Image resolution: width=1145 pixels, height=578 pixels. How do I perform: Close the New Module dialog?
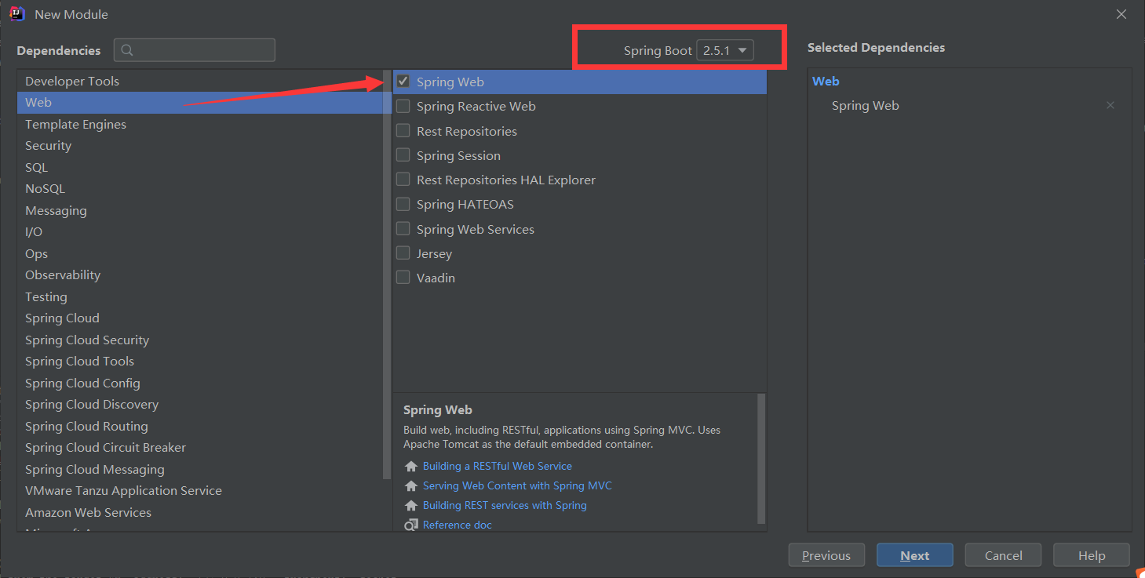(1122, 14)
